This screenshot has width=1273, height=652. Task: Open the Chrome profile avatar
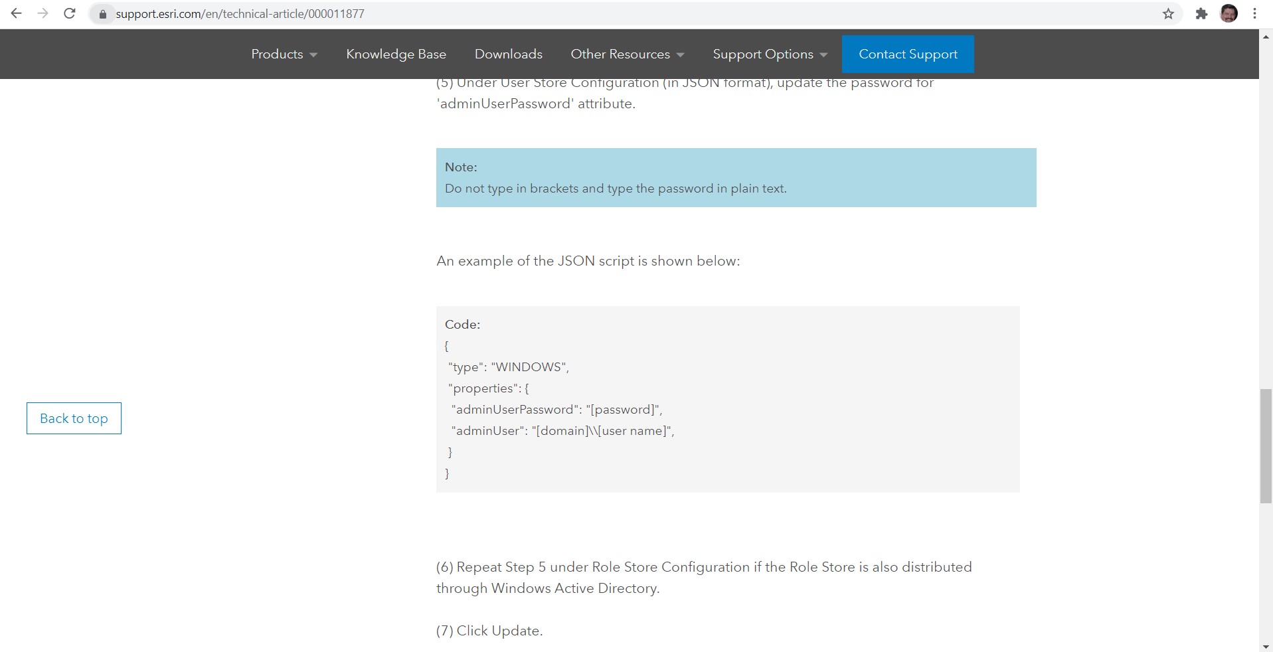[1229, 13]
